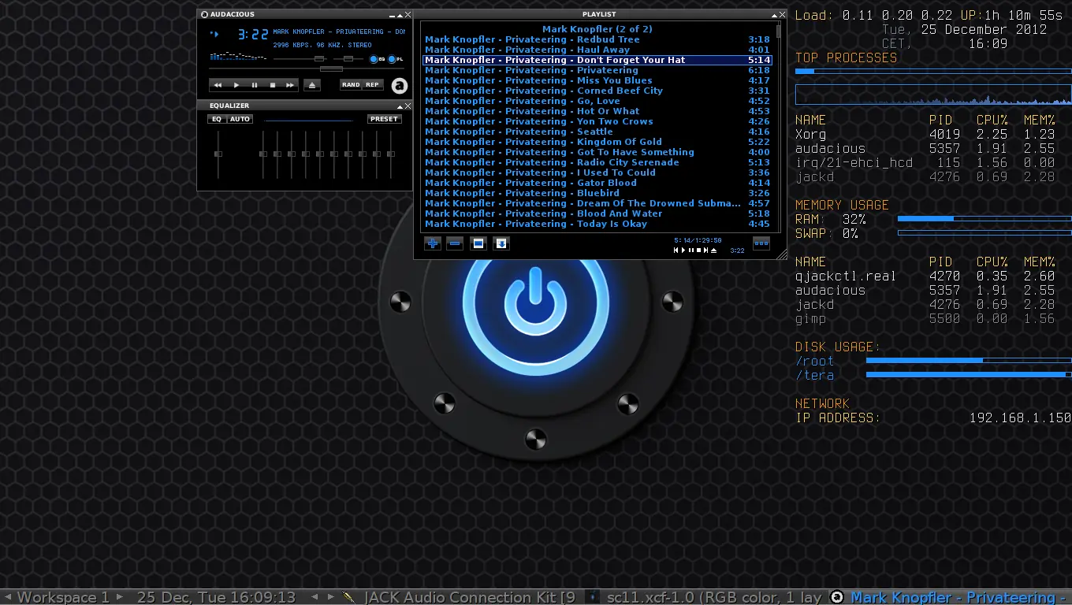
Task: Click the balance slider in Audacious
Action: pyautogui.click(x=348, y=59)
